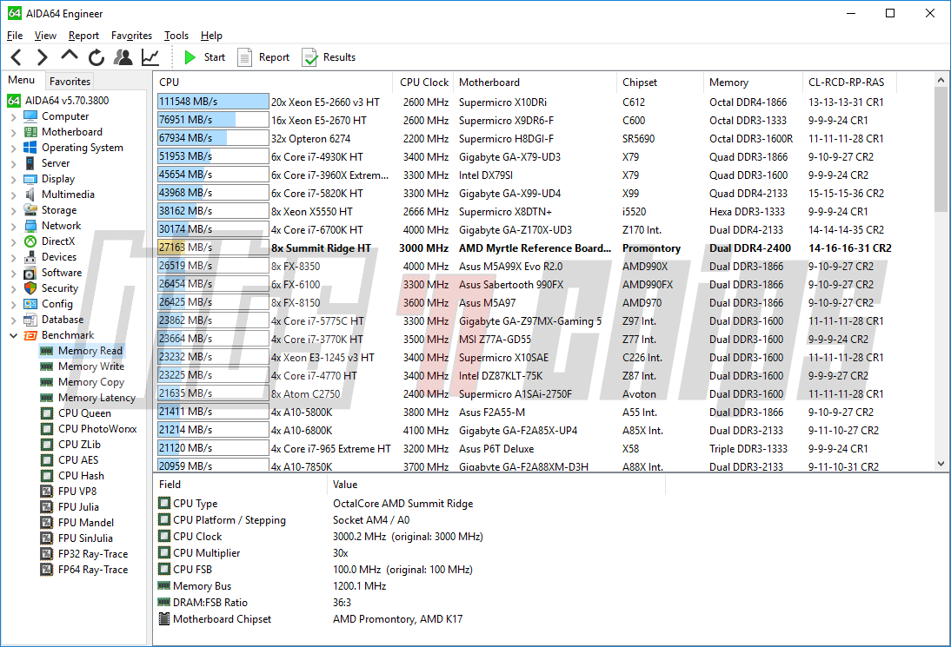Go back with the left arrow toolbar icon
The width and height of the screenshot is (951, 647).
tap(17, 57)
